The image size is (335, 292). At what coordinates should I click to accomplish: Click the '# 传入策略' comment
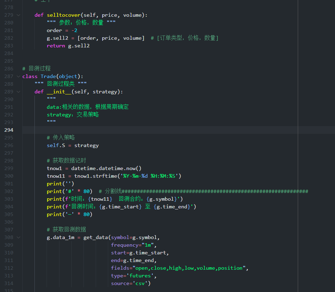pyautogui.click(x=61, y=137)
